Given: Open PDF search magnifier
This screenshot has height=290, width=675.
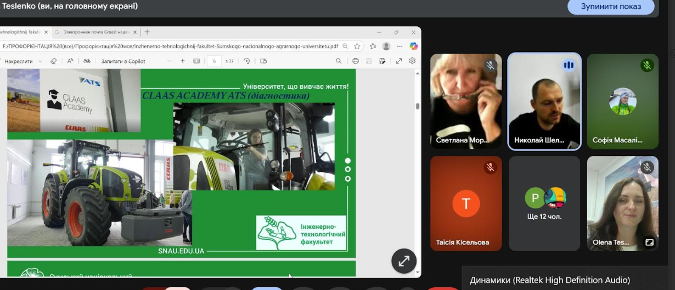Looking at the screenshot, I should pyautogui.click(x=339, y=61).
